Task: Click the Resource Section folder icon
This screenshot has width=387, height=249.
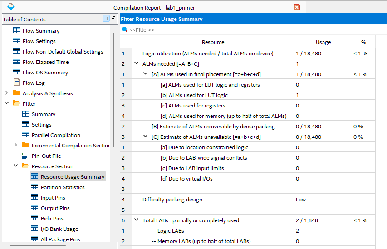Action: 25,166
